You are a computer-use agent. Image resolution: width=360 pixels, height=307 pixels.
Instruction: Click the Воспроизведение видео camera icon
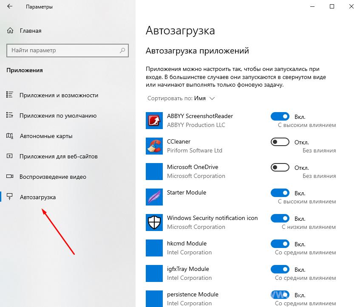10,177
